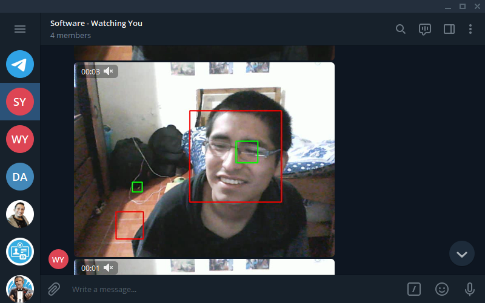Open the video chat / voice chat icon
The height and width of the screenshot is (303, 485).
(x=425, y=29)
